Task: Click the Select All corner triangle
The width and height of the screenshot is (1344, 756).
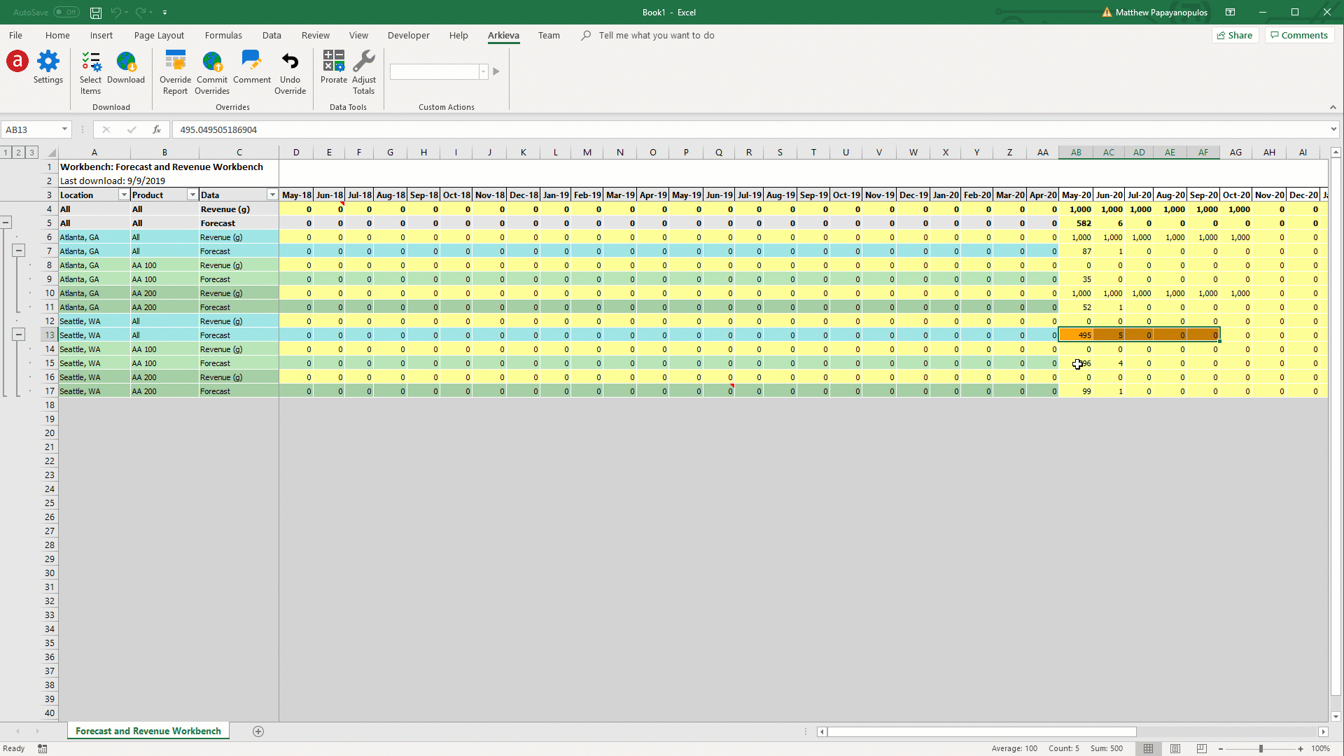Action: click(x=52, y=153)
